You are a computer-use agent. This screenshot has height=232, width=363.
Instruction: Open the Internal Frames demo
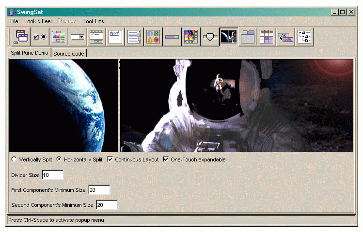21,37
